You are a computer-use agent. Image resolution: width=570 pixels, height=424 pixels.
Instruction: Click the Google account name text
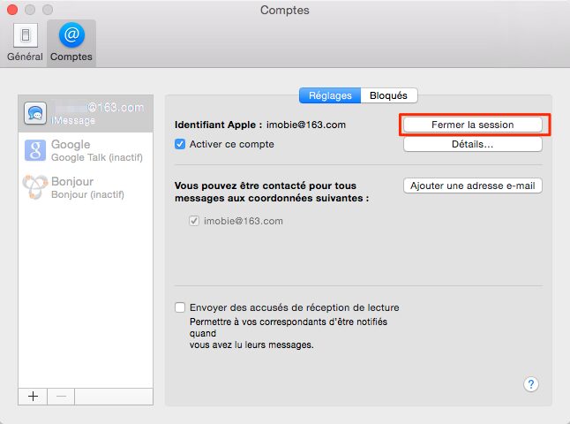point(71,144)
